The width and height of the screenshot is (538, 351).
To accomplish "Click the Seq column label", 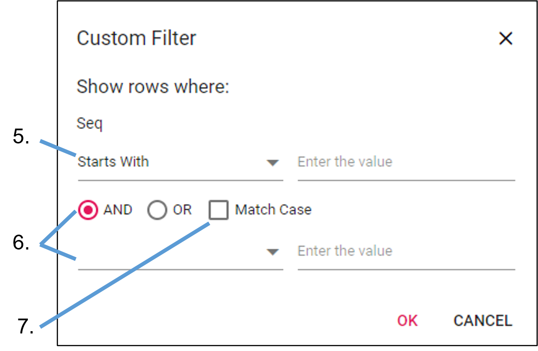I will 89,123.
